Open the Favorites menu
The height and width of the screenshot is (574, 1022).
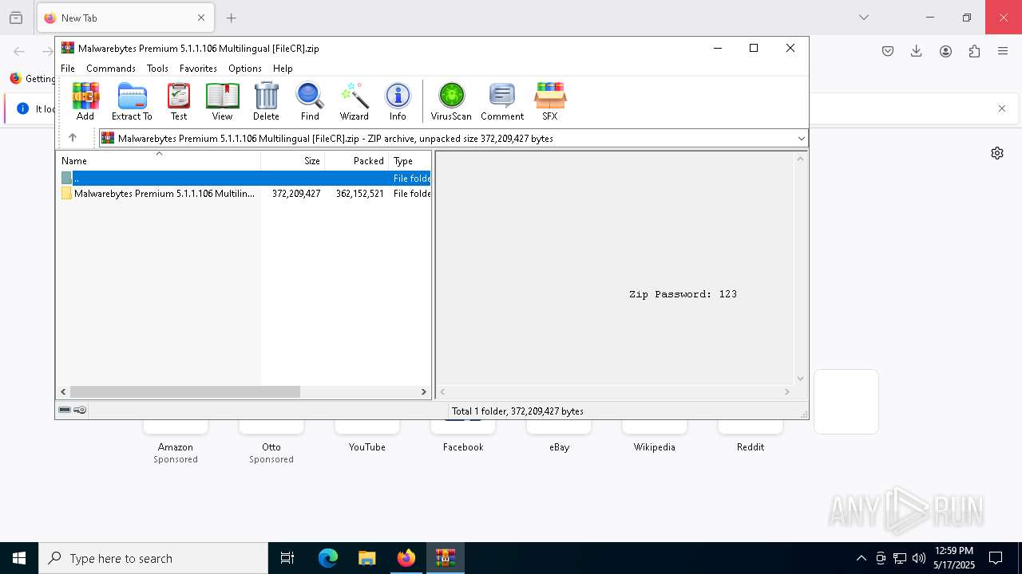pos(198,69)
